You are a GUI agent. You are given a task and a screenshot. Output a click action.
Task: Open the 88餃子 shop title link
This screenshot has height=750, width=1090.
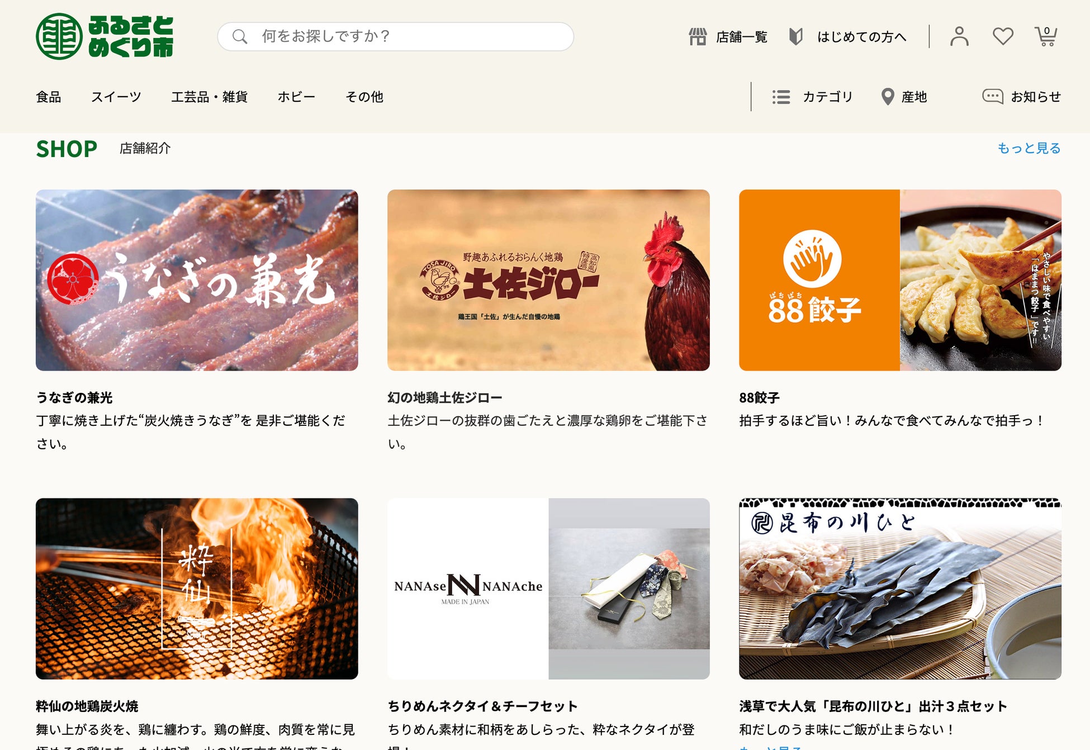[x=759, y=398]
